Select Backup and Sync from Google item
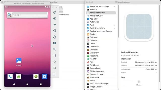Viewport: 161px width, 90px height. point(101,31)
